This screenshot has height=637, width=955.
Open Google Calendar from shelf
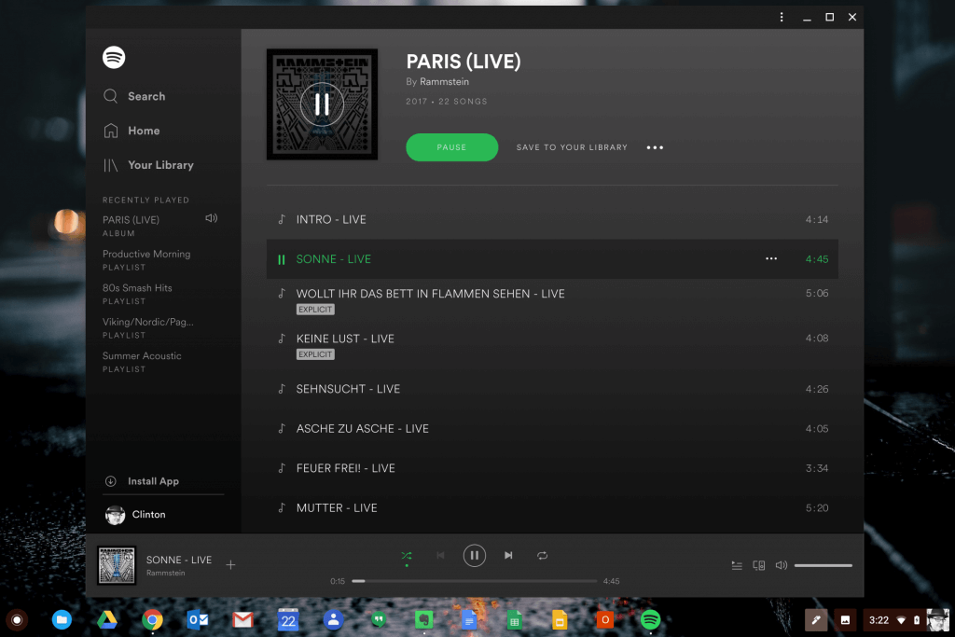[x=288, y=620]
